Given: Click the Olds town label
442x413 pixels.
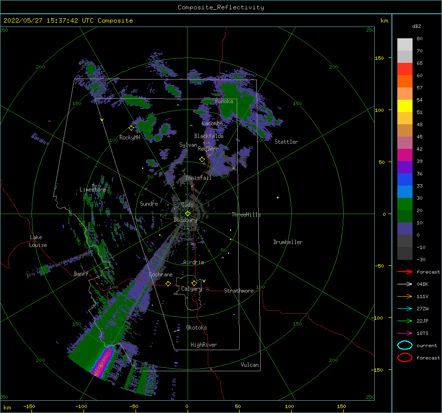Looking at the screenshot, I should click(187, 204).
